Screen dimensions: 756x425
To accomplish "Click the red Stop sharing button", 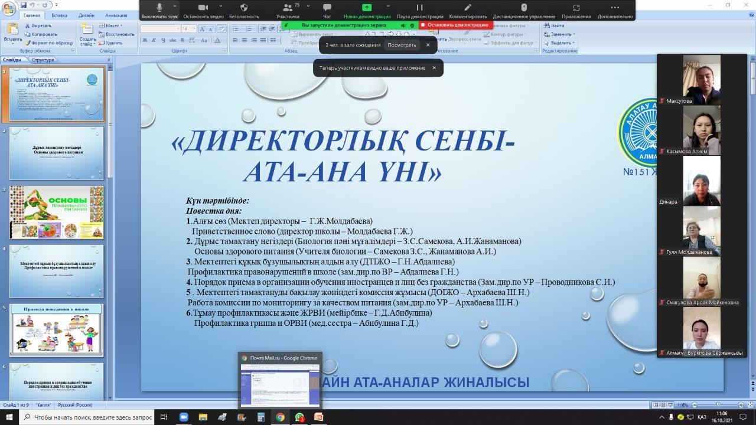I will (454, 25).
